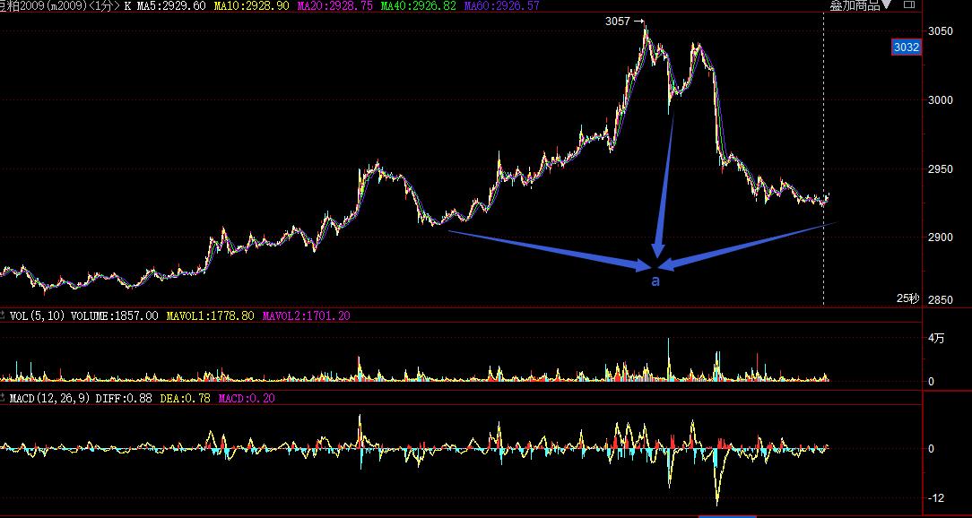Image resolution: width=972 pixels, height=518 pixels.
Task: Click the DIFF:0.88 value
Action: pos(124,399)
